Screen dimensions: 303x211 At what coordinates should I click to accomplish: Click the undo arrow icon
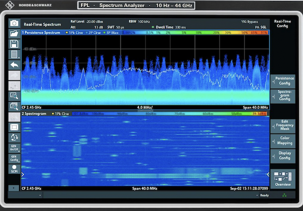pos(14,65)
